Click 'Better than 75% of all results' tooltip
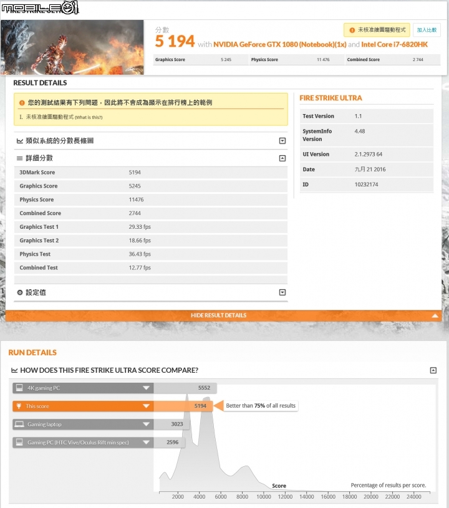The width and height of the screenshot is (449, 508). [x=261, y=406]
